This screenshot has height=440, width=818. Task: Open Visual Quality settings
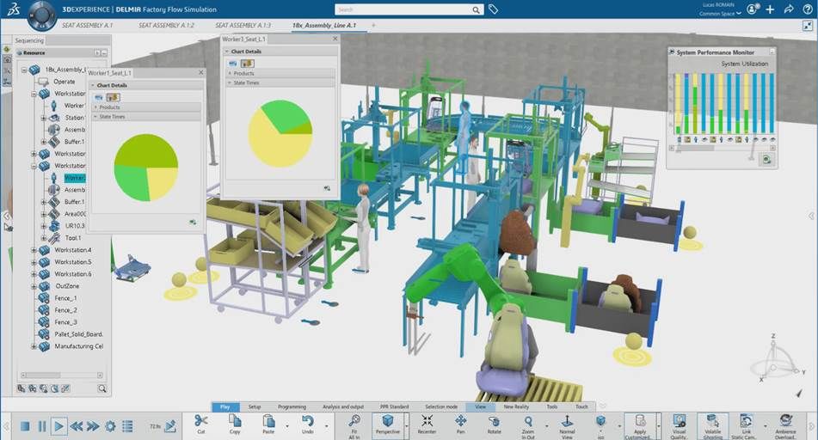point(680,425)
